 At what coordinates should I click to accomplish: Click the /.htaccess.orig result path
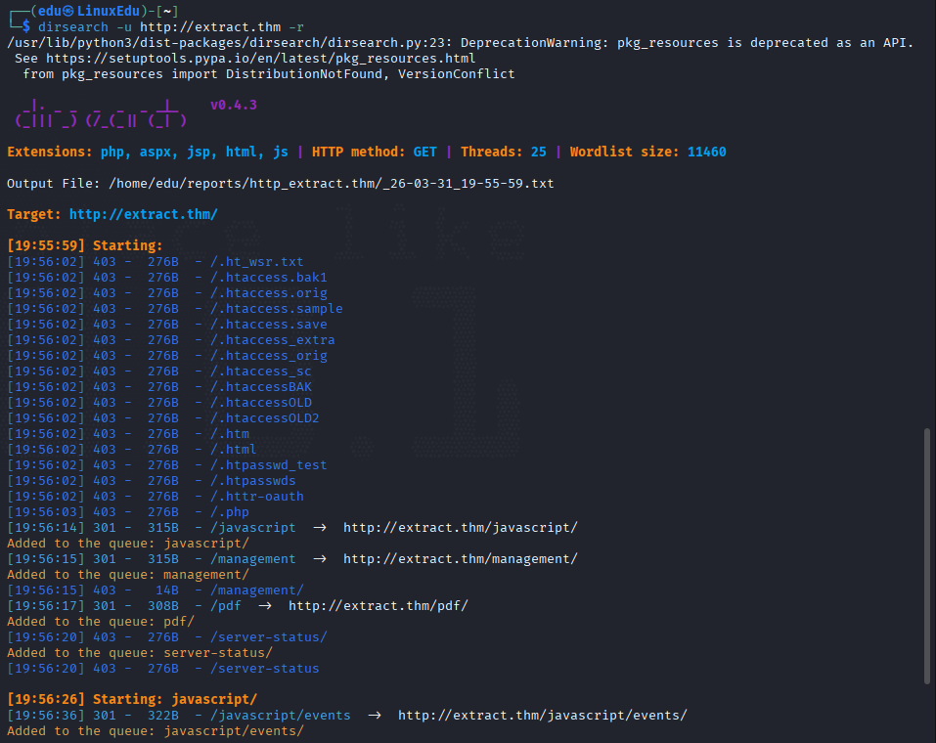269,293
